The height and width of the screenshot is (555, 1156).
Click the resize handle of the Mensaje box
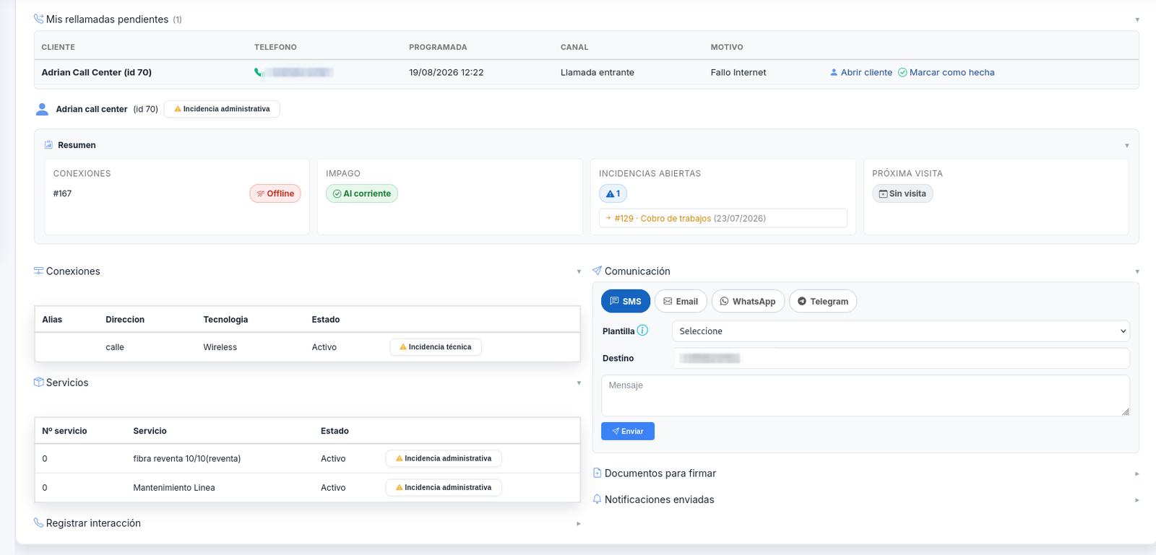coord(1125,411)
